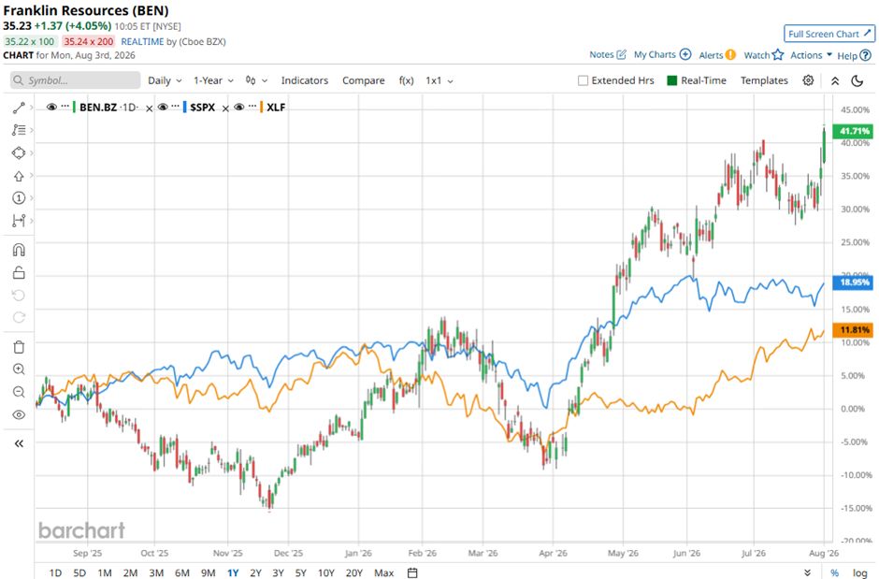Image resolution: width=879 pixels, height=579 pixels.
Task: Hide the XLF series eye icon
Action: click(x=238, y=107)
